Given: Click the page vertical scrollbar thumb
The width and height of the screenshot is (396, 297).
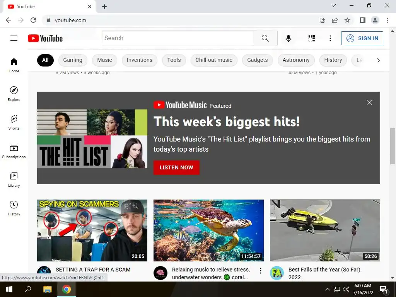Looking at the screenshot, I should coord(393,146).
